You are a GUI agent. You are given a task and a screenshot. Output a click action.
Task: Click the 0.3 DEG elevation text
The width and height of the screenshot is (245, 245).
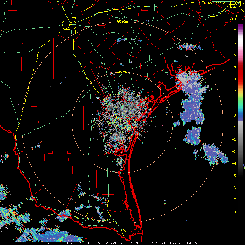point(133,243)
